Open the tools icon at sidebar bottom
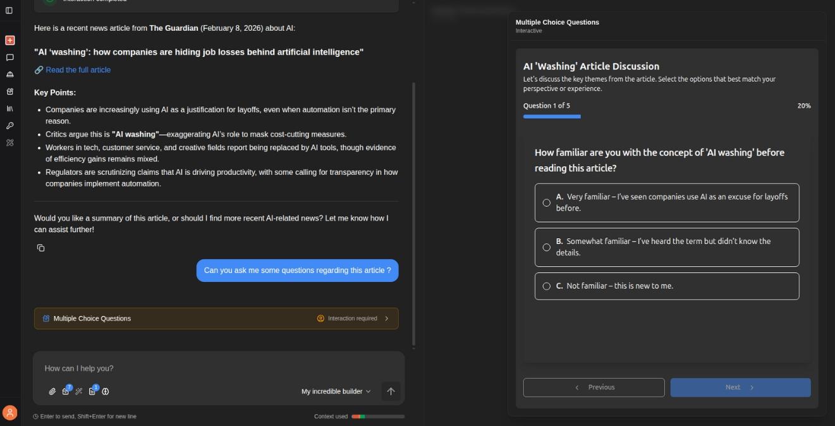This screenshot has width=835, height=426. coord(9,142)
